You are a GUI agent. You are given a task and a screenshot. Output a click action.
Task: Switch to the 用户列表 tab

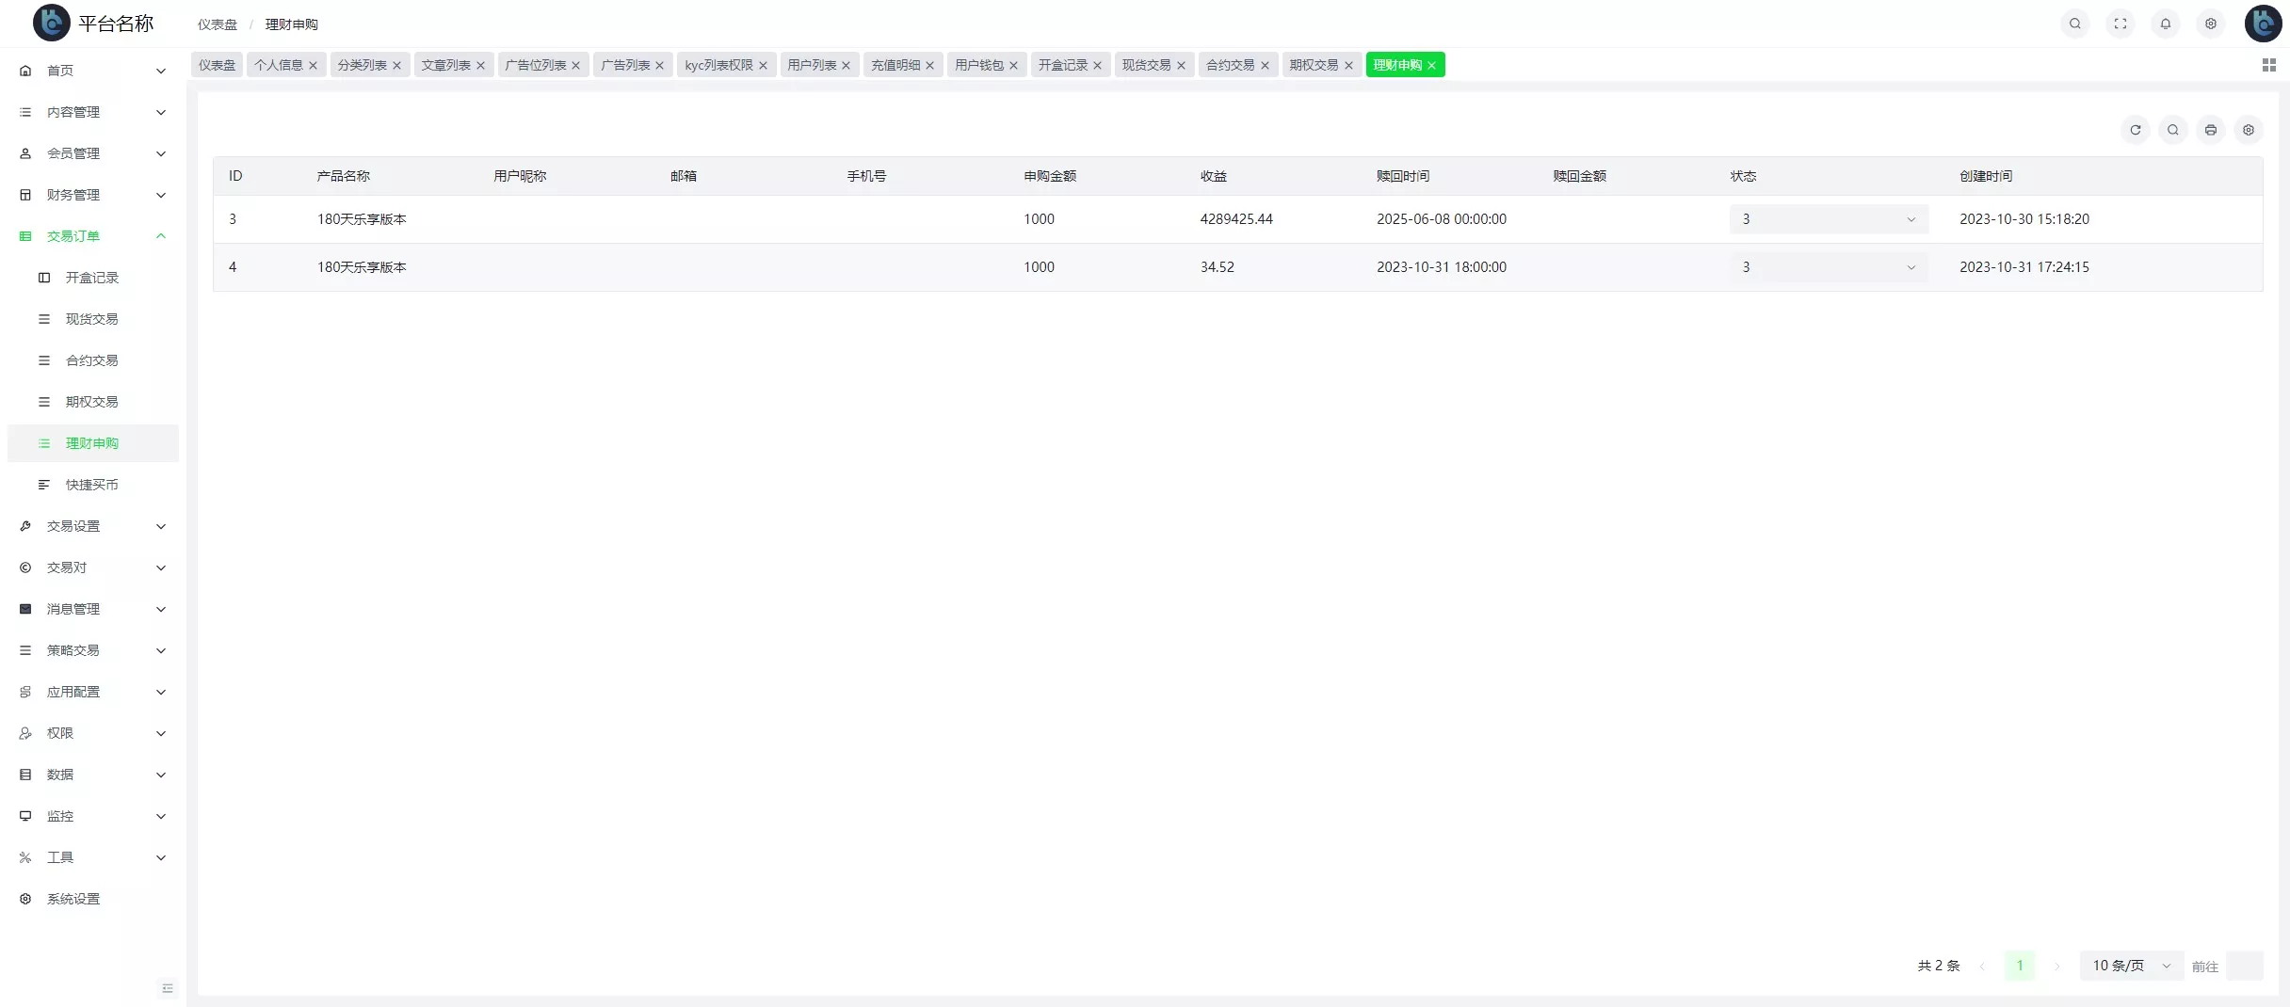812,65
